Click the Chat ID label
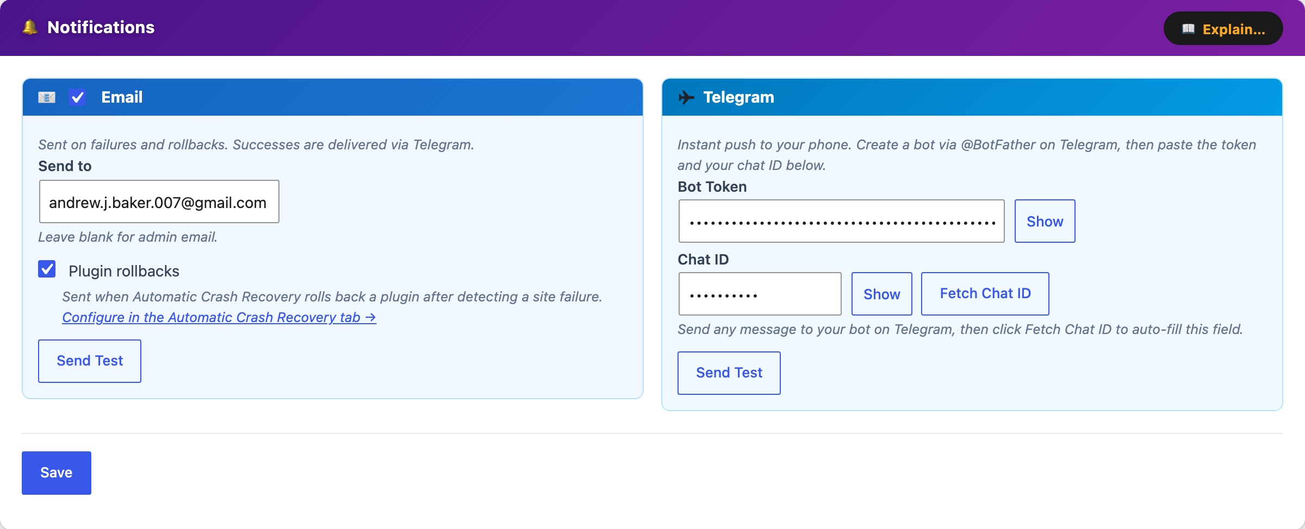The width and height of the screenshot is (1305, 529). [703, 260]
